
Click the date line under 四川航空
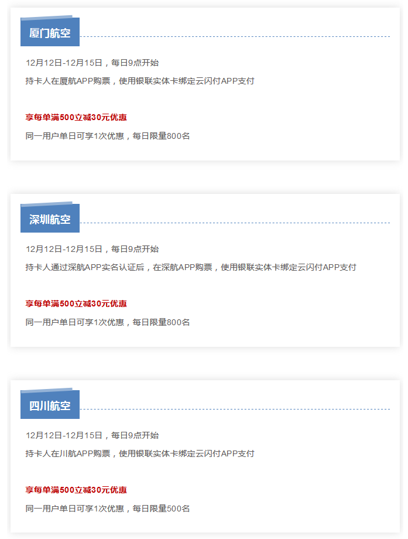click(92, 435)
